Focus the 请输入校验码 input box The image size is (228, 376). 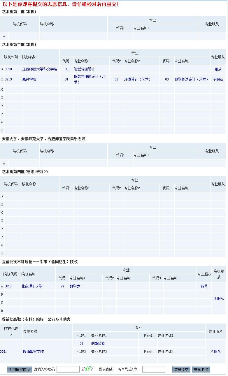68,370
